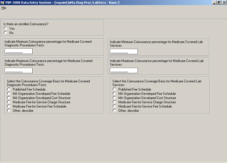Select Medicare Fee-for-Service Fee Schedule for Diagnostic Procedures
This screenshot has height=163, width=227.
pos(9,106)
